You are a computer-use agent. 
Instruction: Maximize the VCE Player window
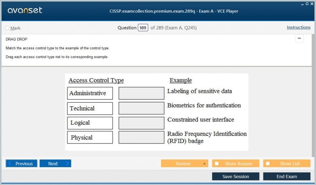[307, 3]
